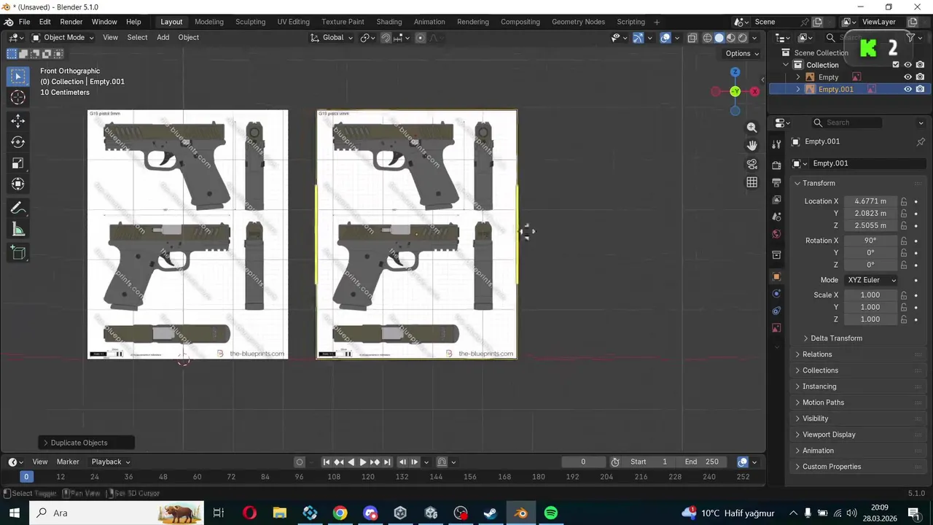Open the viewport Add menu

(x=163, y=37)
